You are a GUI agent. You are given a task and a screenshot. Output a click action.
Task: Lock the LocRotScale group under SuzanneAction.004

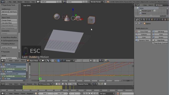pyautogui.click(x=25, y=76)
